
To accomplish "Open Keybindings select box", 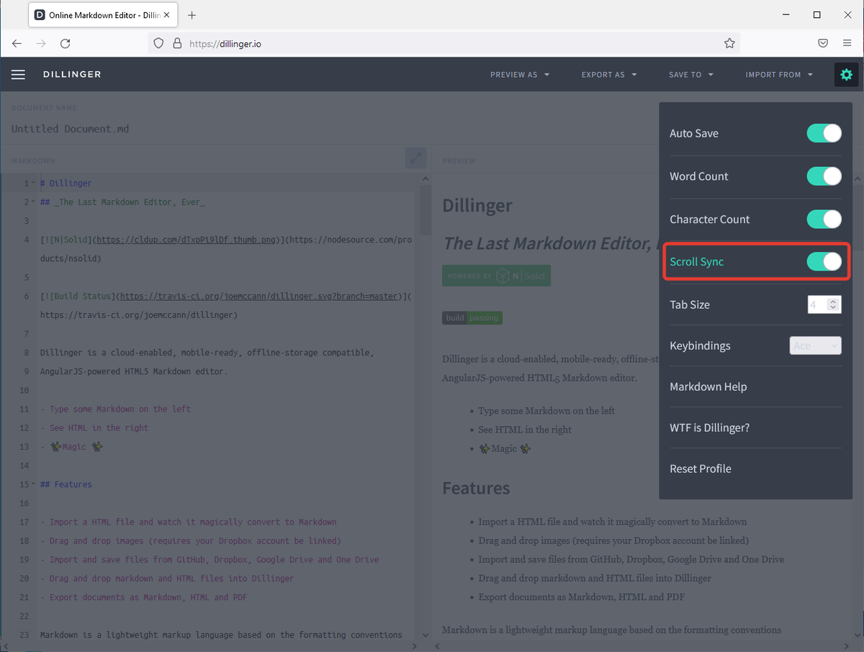I will tap(816, 346).
